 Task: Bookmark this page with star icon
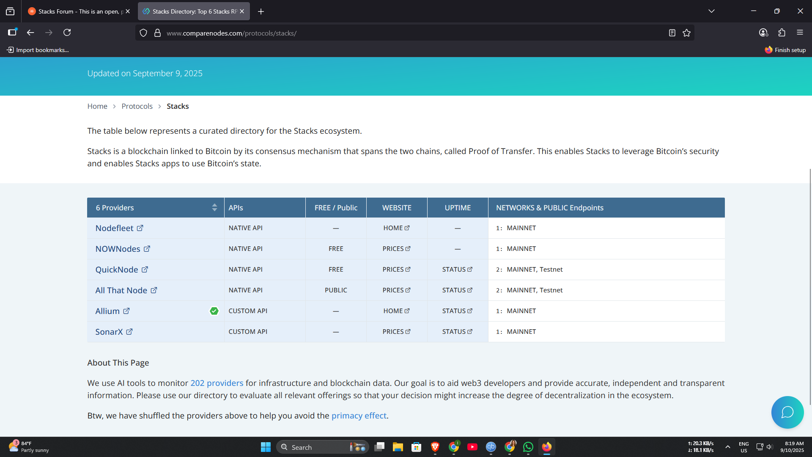pos(686,33)
